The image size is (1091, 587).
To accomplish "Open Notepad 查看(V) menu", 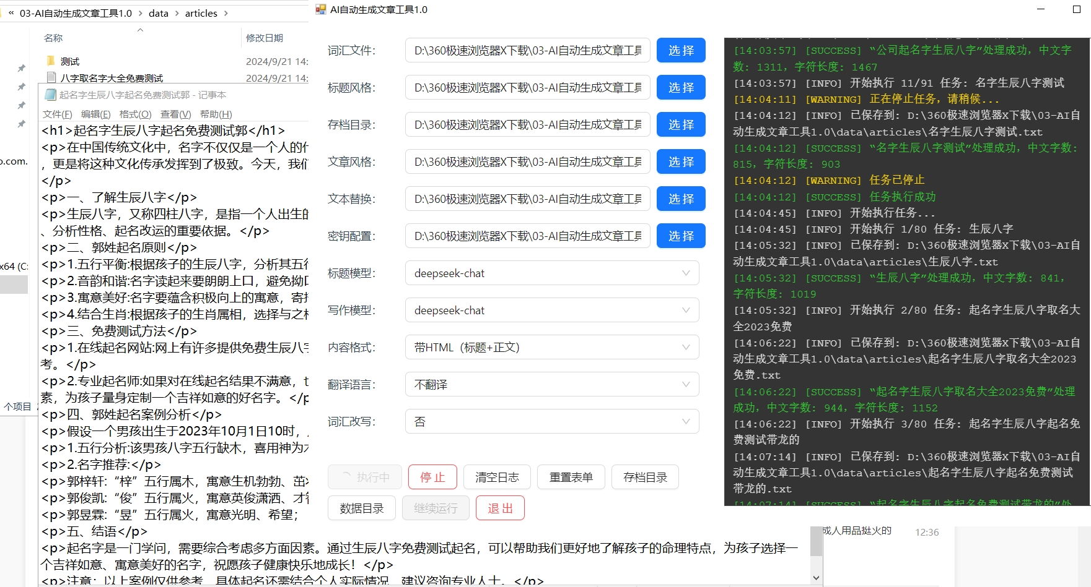I will 175,114.
